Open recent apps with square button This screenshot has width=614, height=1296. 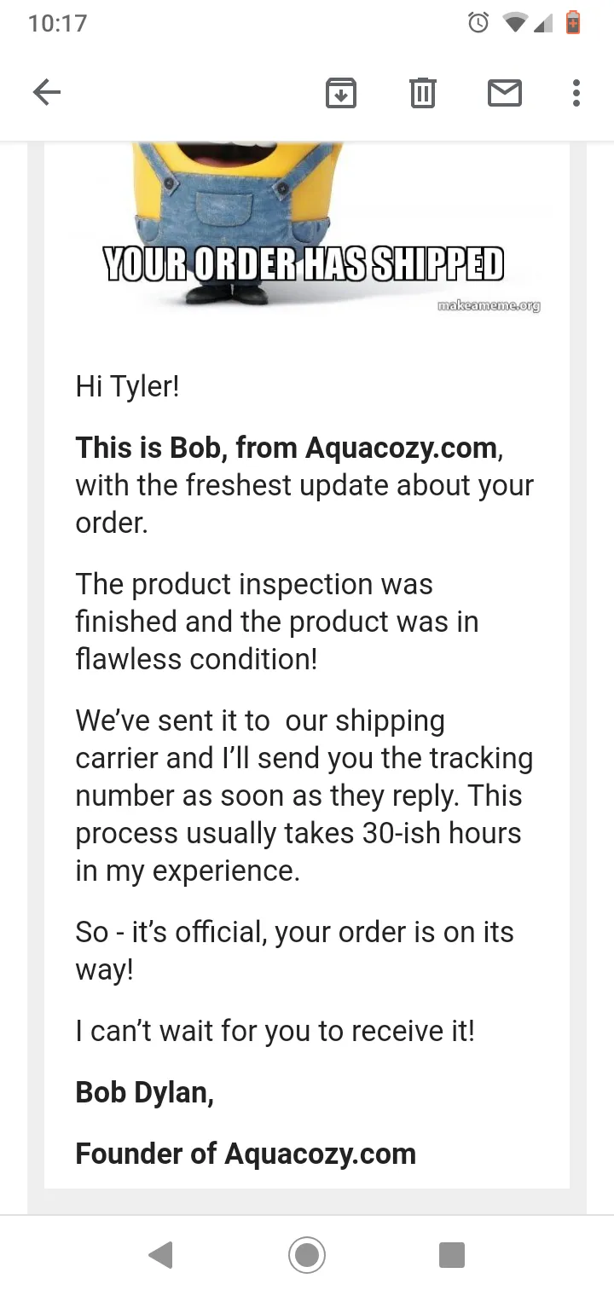pos(452,1255)
